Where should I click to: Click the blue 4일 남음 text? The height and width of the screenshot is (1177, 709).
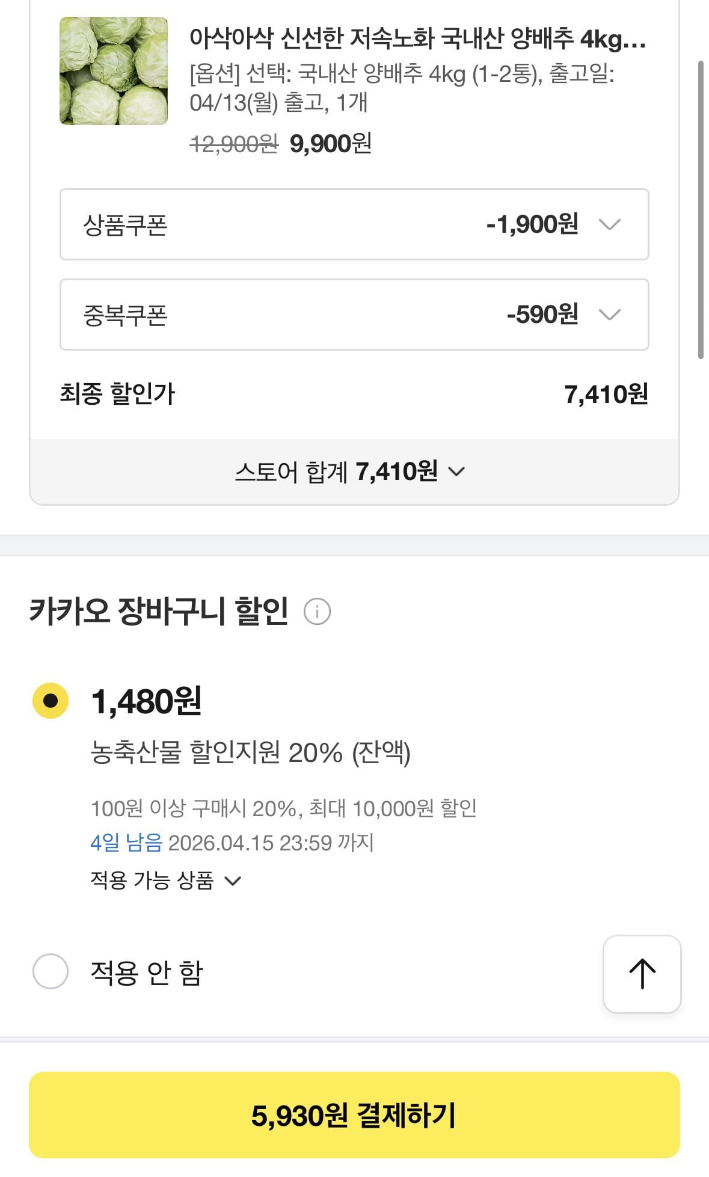tap(126, 843)
